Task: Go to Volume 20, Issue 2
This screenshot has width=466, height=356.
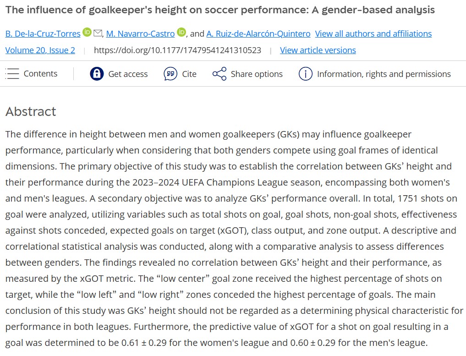Action: (40, 50)
